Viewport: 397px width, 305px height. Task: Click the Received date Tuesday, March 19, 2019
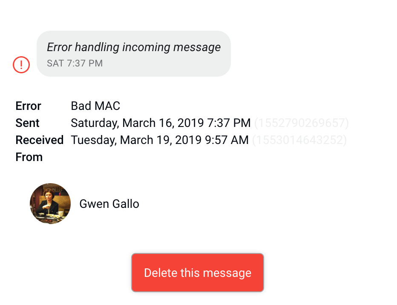point(160,140)
